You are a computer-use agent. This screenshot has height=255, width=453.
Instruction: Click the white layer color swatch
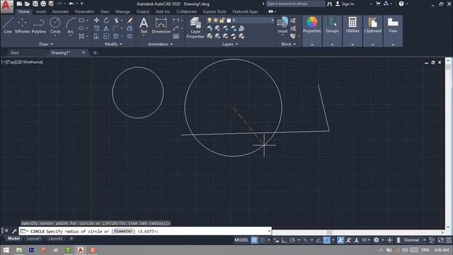point(229,21)
